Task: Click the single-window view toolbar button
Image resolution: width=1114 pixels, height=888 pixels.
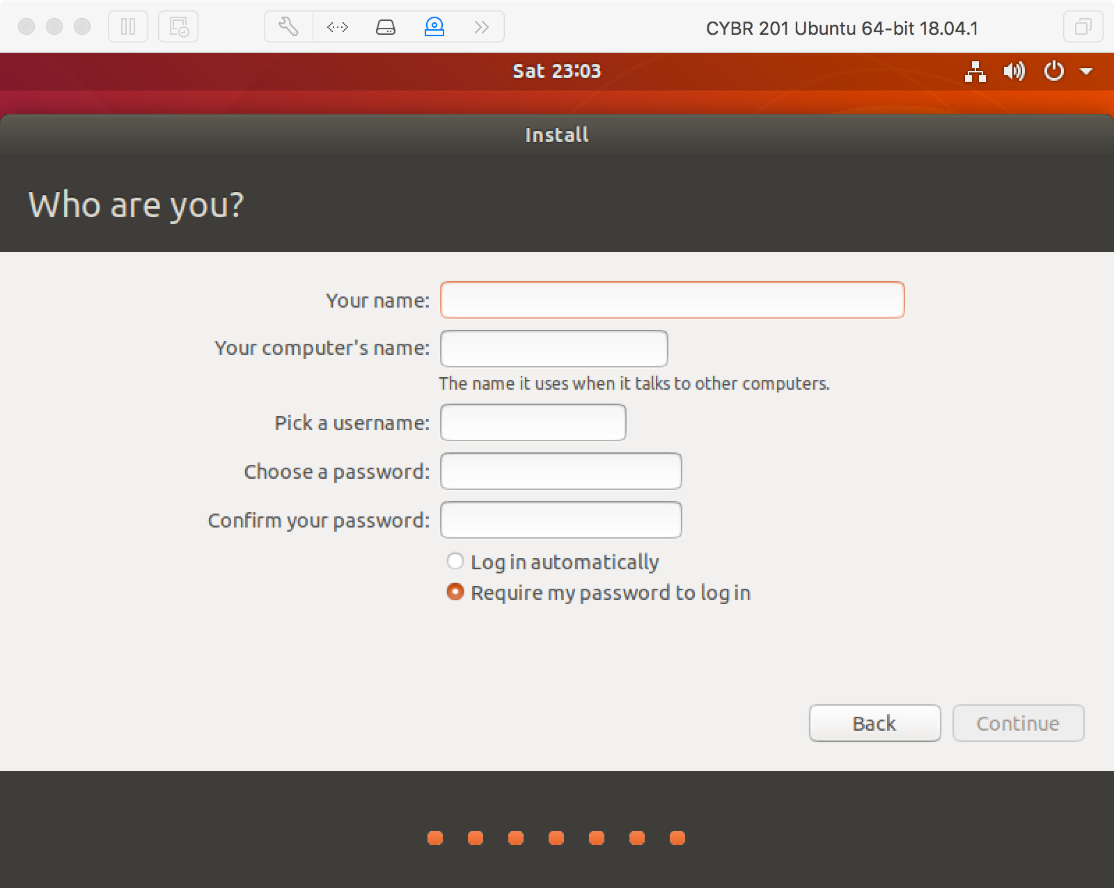Action: click(1083, 27)
